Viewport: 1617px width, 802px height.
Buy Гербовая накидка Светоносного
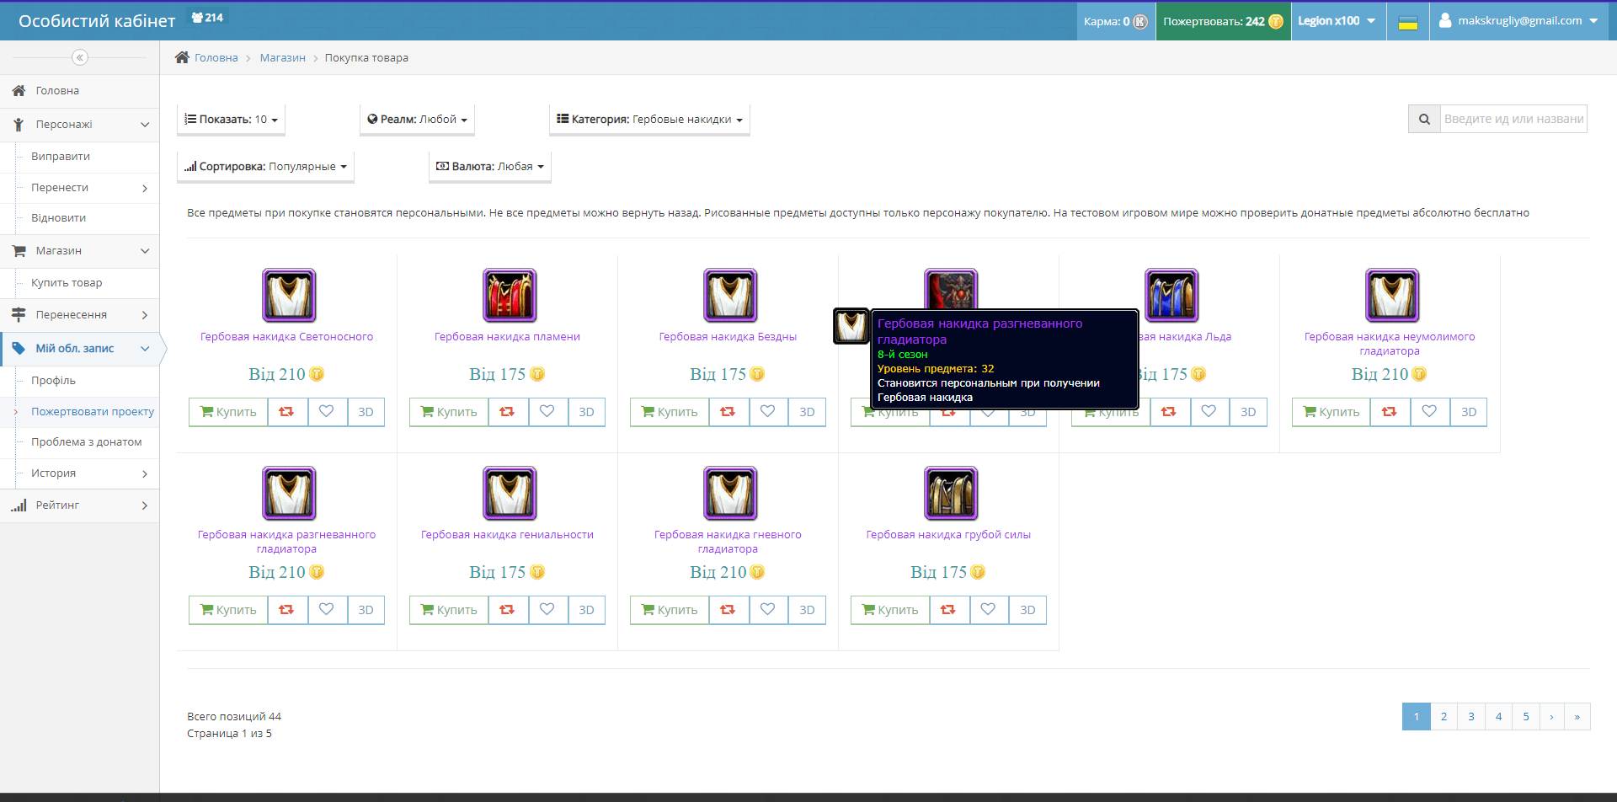pyautogui.click(x=228, y=412)
